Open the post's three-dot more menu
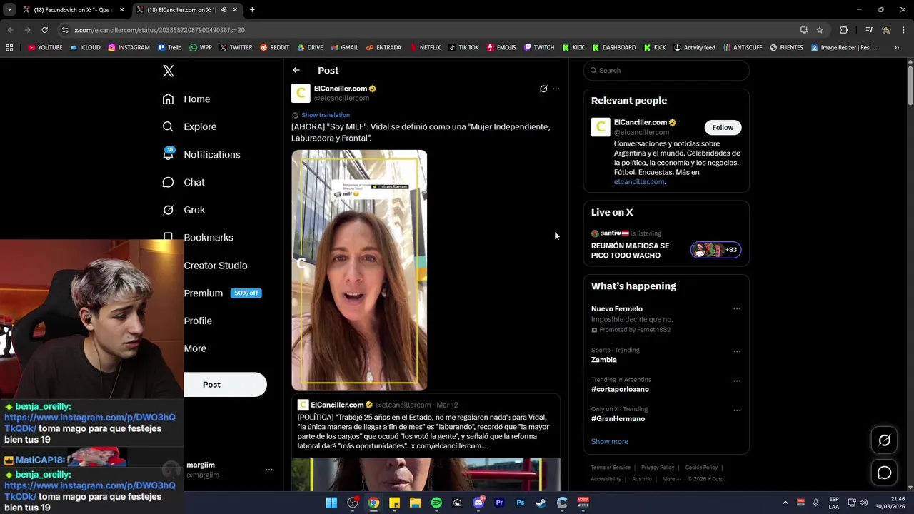This screenshot has height=514, width=914. (556, 89)
